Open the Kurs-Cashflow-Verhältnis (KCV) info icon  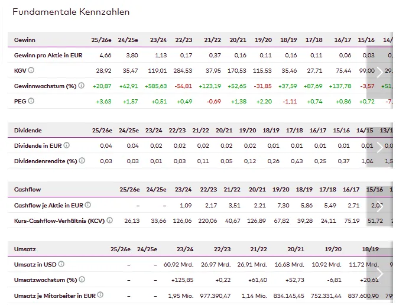[x=109, y=220]
